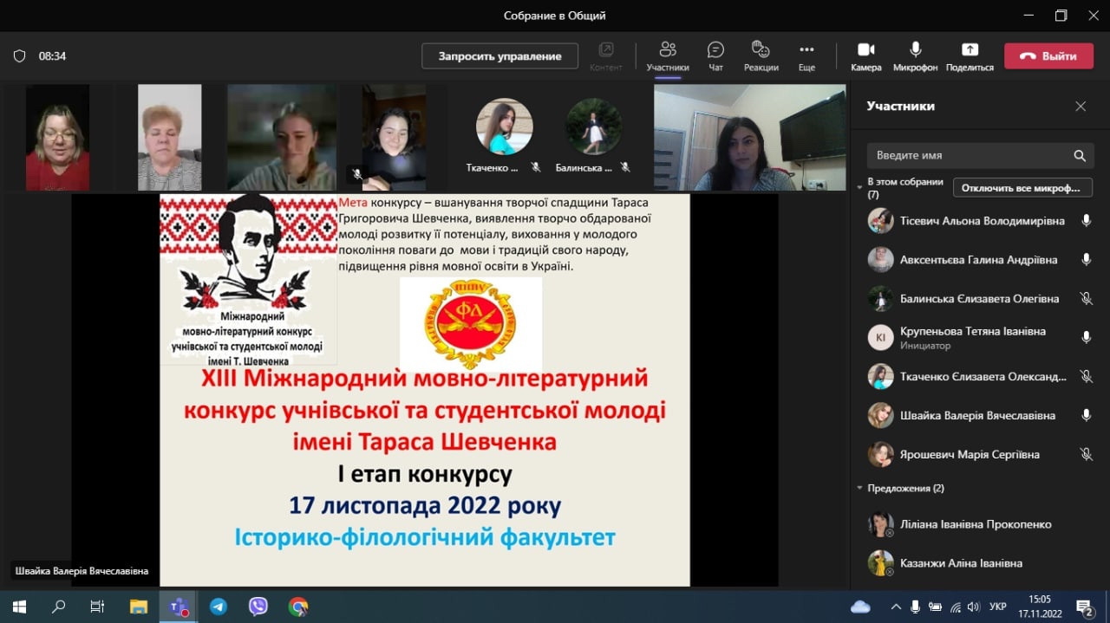Click 'Отключить все микроф...' mute all button

1022,188
